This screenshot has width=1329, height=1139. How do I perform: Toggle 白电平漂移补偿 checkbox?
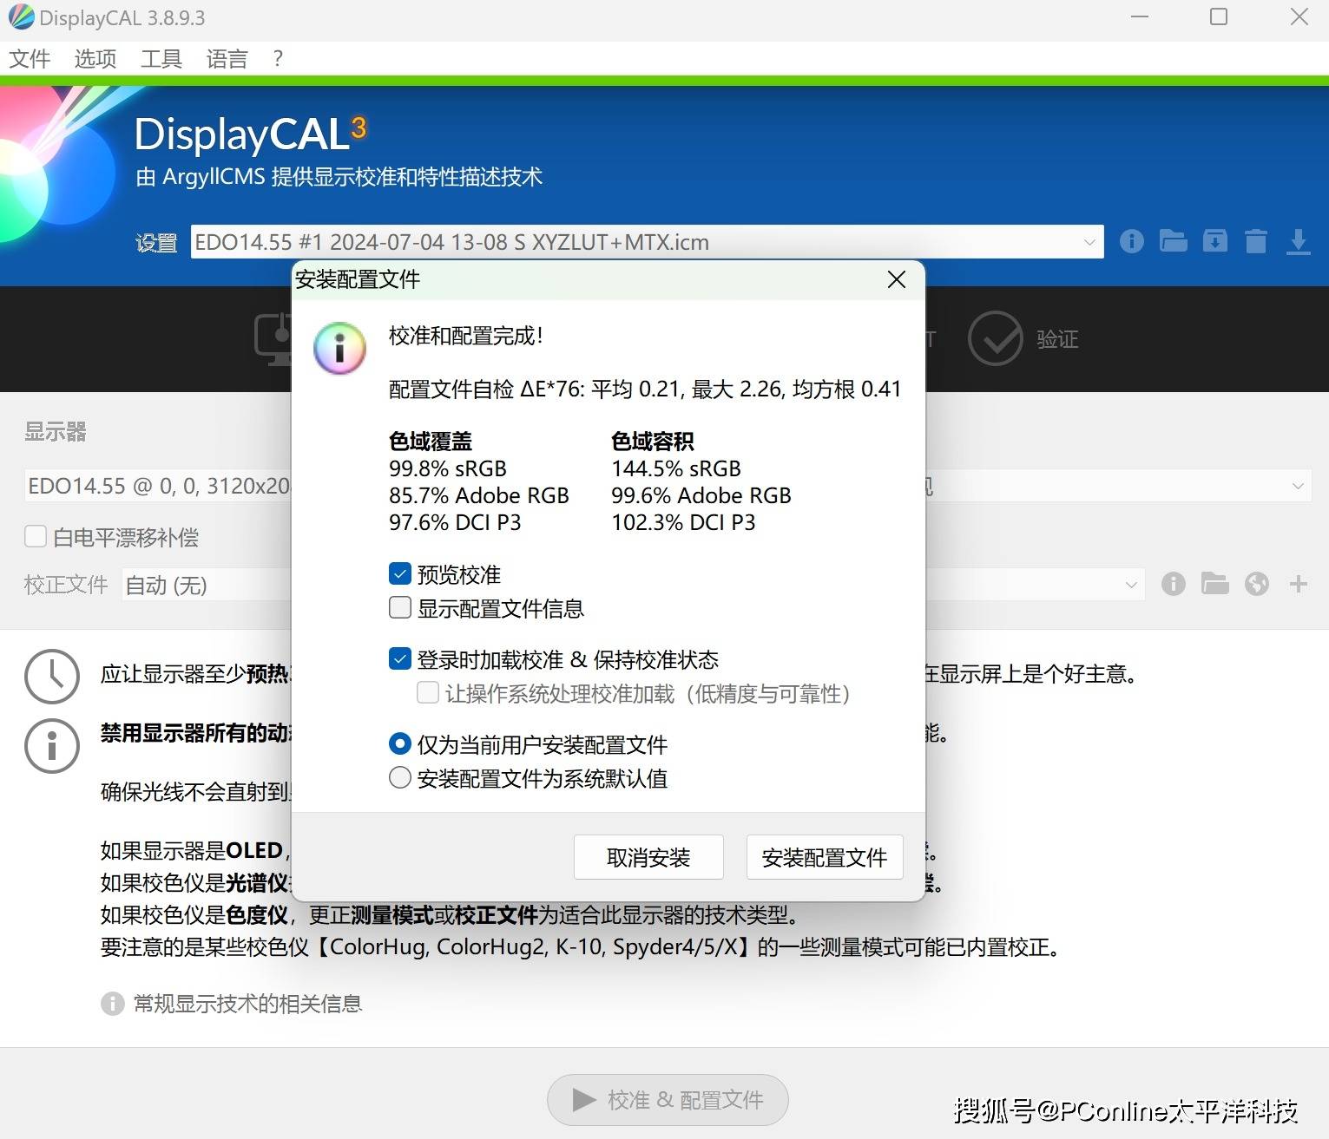36,537
